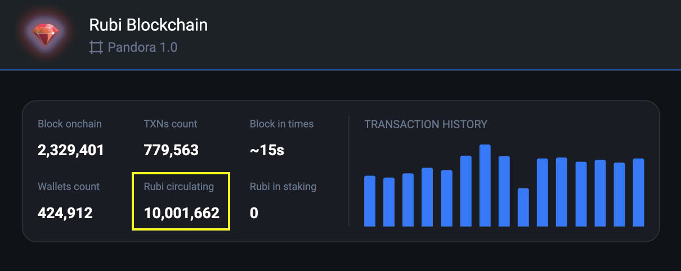Image resolution: width=681 pixels, height=271 pixels.
Task: Click the Block onchain label
Action: click(x=70, y=124)
